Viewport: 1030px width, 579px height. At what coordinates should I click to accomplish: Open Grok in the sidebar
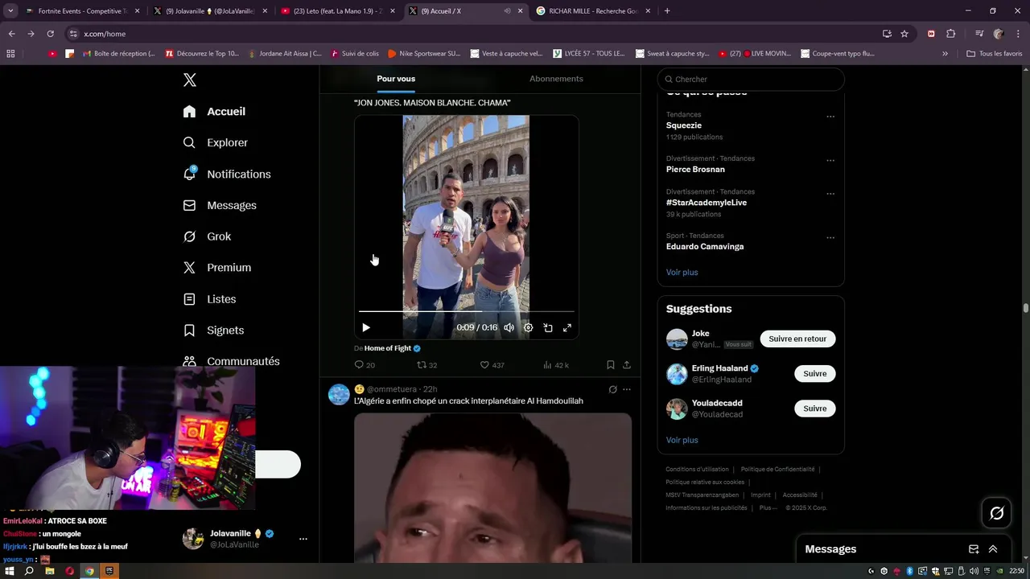[x=207, y=236]
